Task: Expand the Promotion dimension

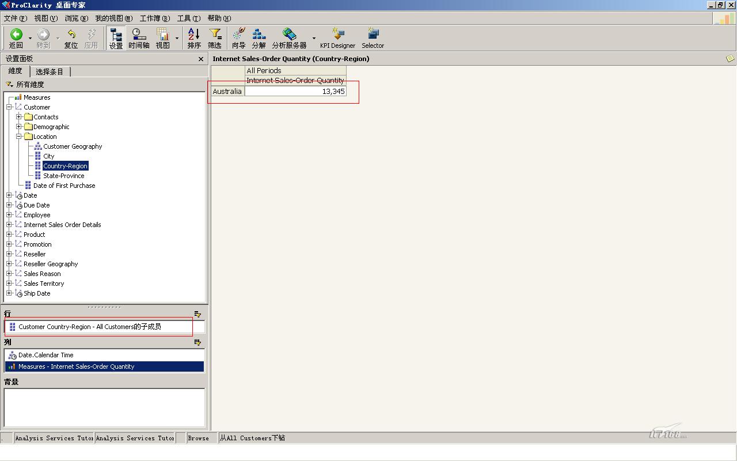Action: pyautogui.click(x=9, y=244)
